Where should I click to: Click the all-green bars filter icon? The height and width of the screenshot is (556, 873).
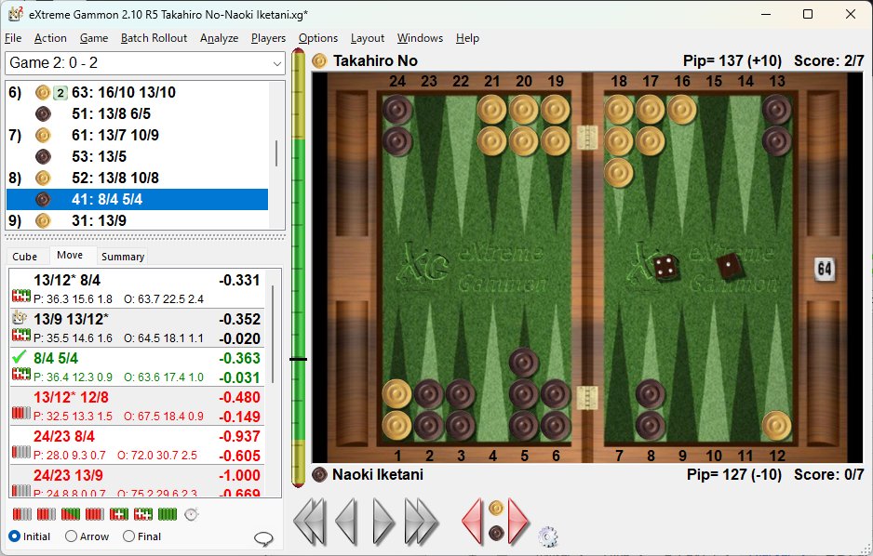click(x=168, y=514)
